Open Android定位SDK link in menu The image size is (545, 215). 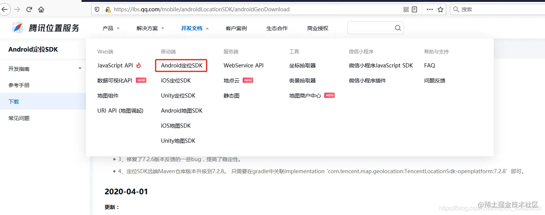(x=182, y=66)
